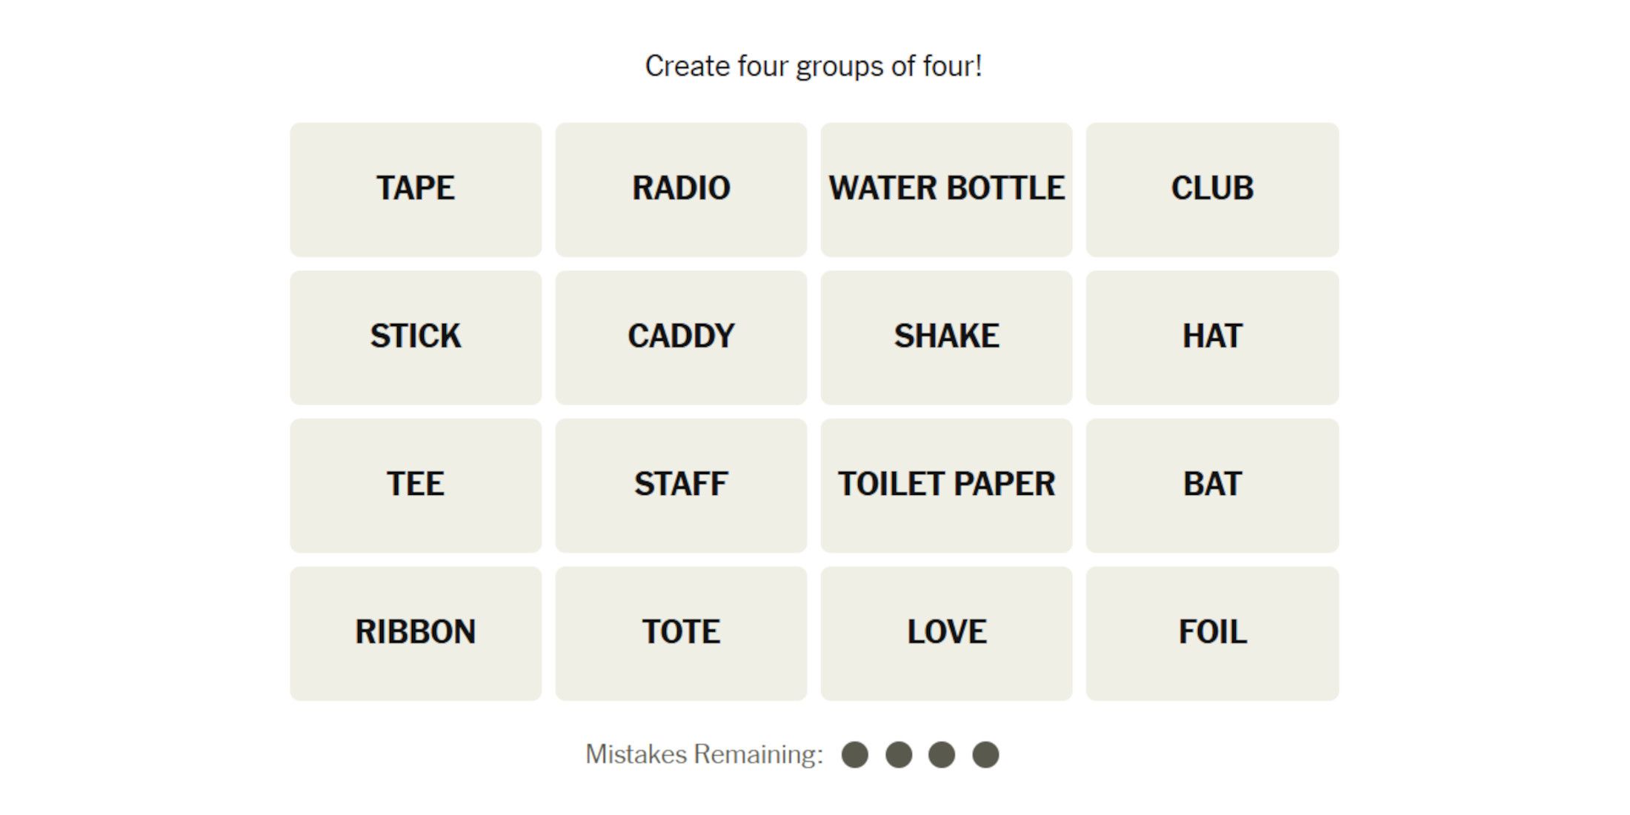
Task: Choose the SHAKE word tile
Action: 946,337
